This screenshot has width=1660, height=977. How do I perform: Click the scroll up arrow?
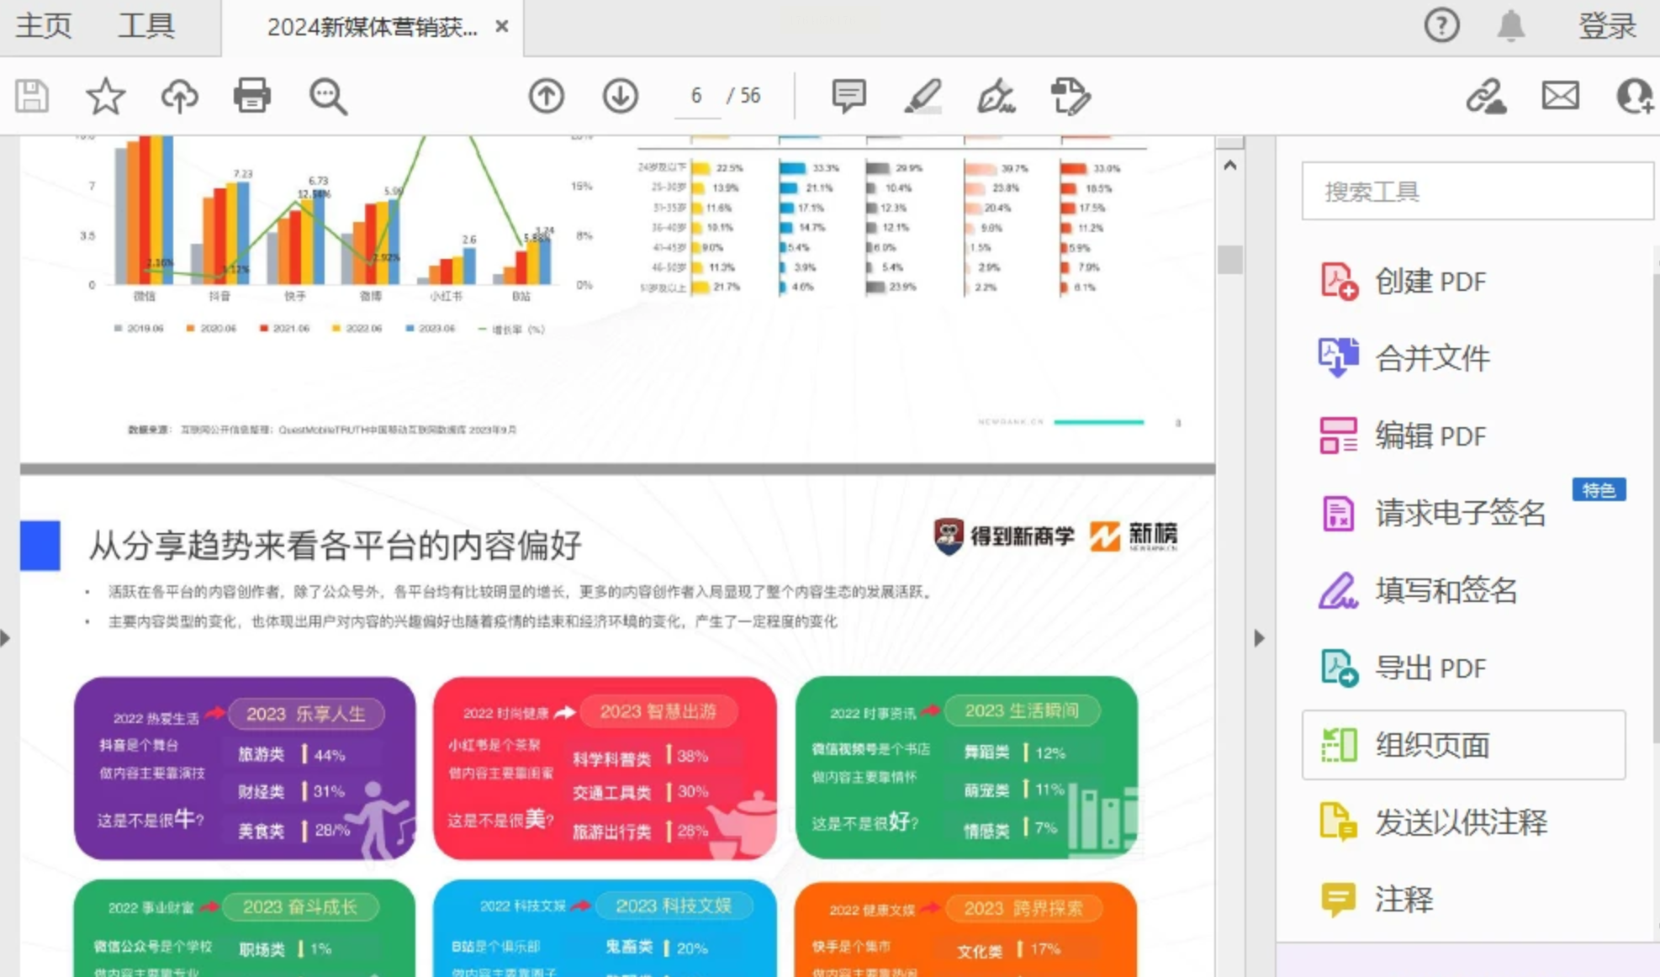point(1230,166)
